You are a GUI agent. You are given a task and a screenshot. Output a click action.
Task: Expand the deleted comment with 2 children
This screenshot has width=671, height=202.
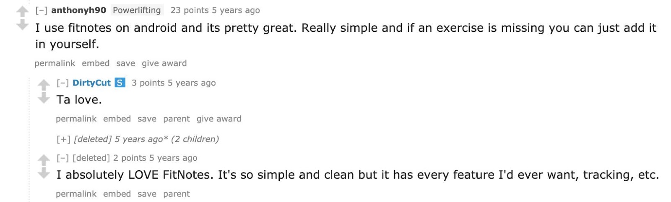click(63, 139)
